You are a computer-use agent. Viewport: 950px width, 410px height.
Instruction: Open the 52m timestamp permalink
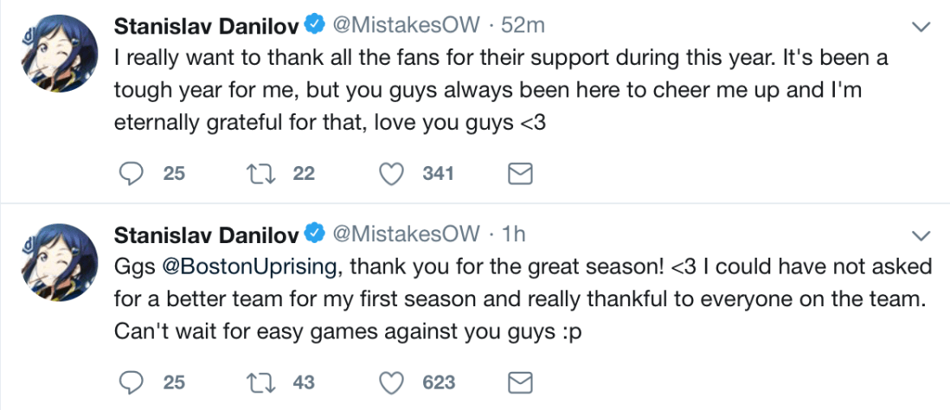point(523,26)
